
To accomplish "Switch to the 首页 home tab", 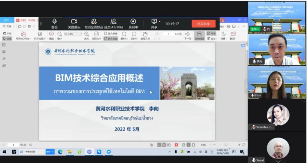I will click(7, 20).
